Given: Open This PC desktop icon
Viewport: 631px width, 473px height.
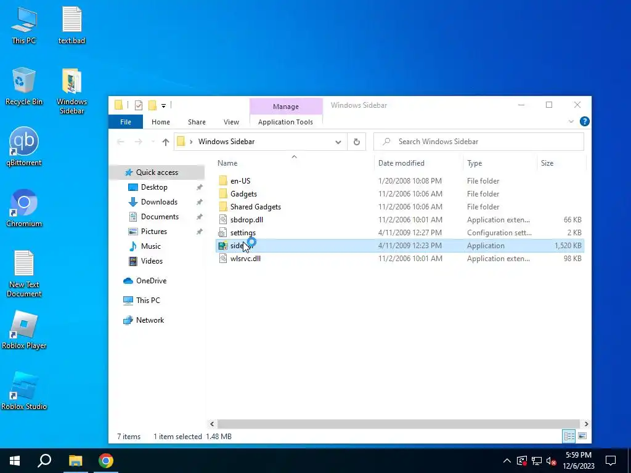Looking at the screenshot, I should tap(24, 25).
